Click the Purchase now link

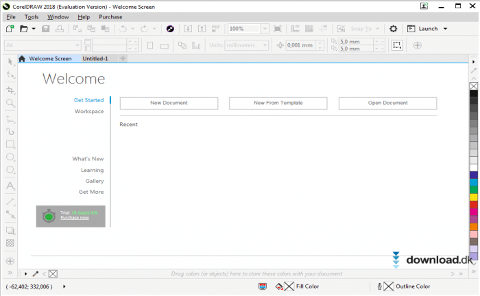[75, 218]
